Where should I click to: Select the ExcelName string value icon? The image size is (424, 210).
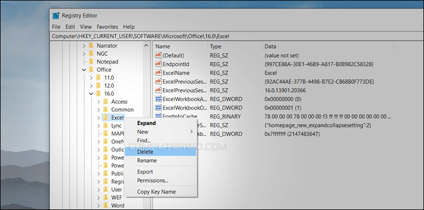tap(158, 73)
